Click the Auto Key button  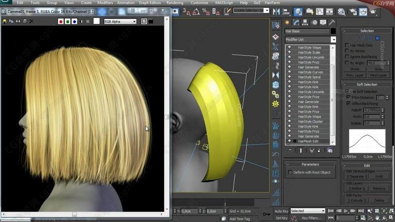tap(281, 211)
